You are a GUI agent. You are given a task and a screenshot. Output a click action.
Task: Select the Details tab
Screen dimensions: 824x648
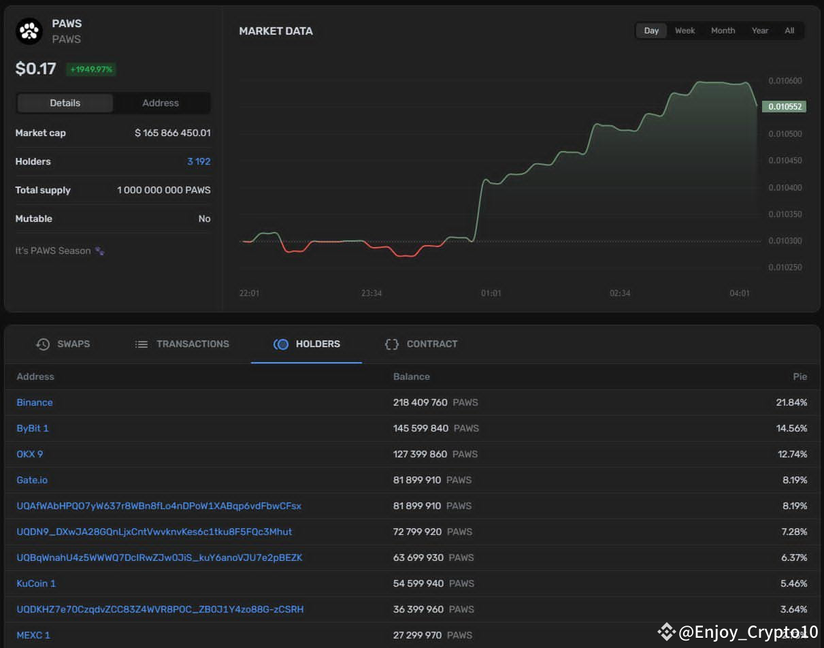pyautogui.click(x=65, y=103)
